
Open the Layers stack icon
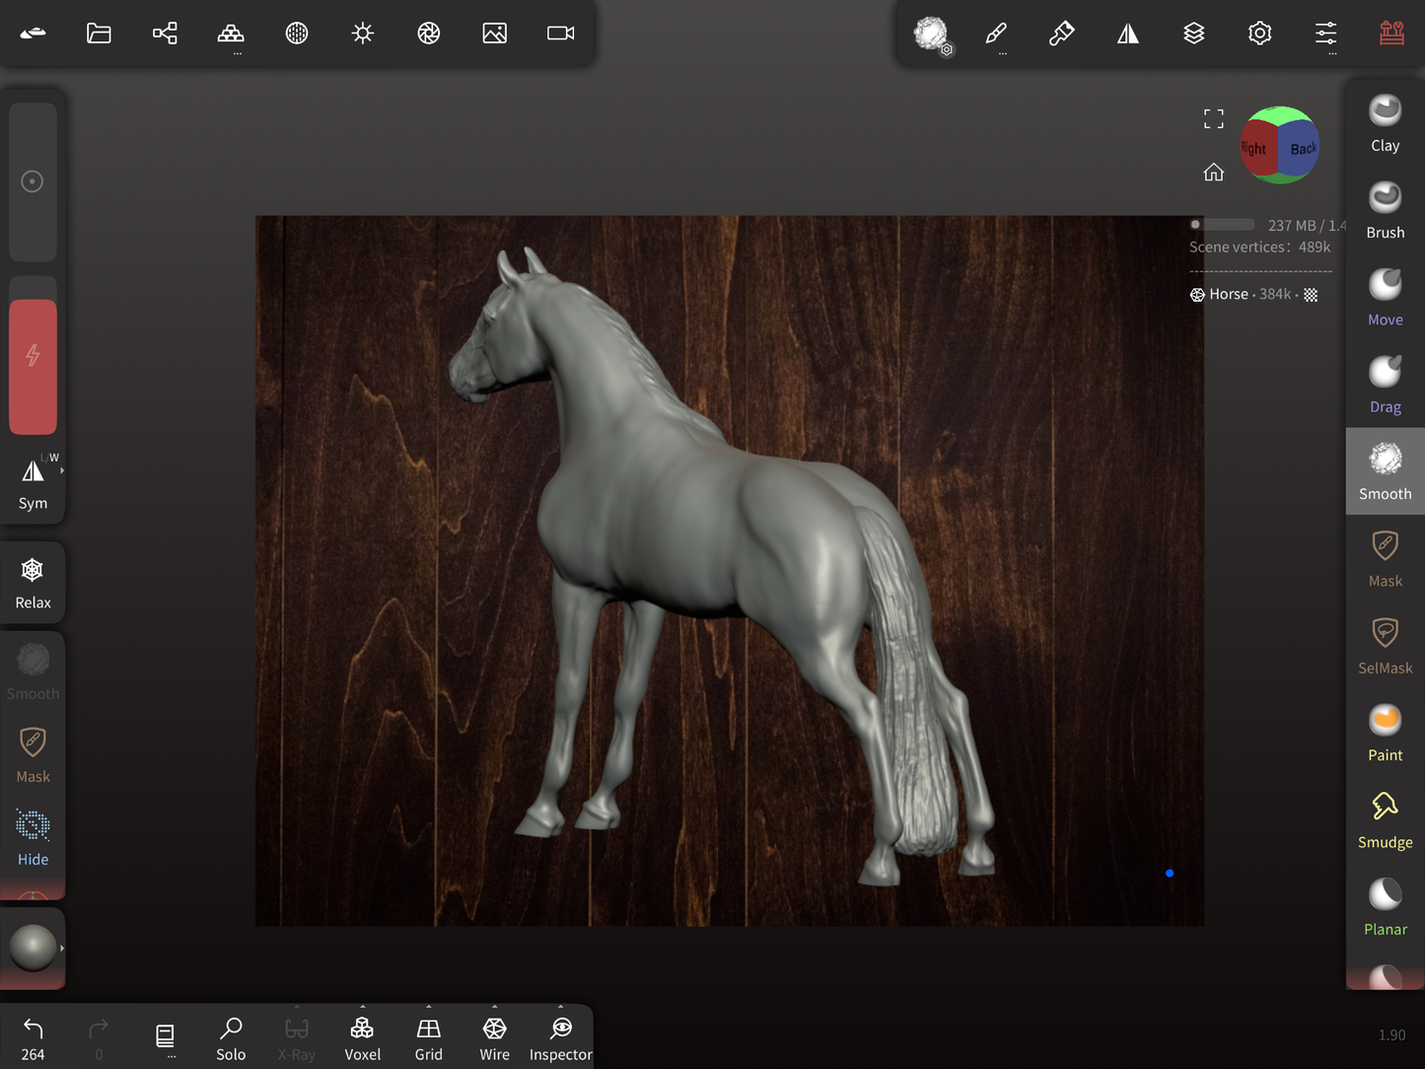click(x=1193, y=34)
